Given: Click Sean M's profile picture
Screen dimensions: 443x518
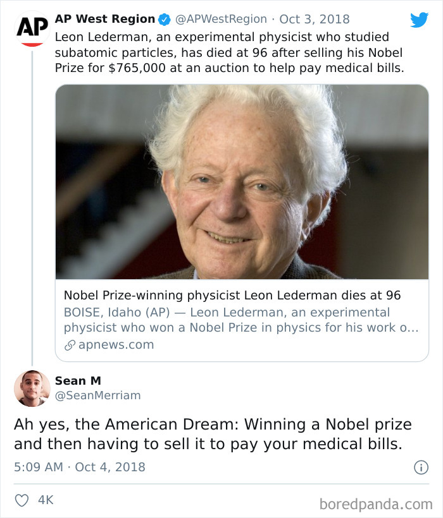Looking at the screenshot, I should click(x=32, y=388).
